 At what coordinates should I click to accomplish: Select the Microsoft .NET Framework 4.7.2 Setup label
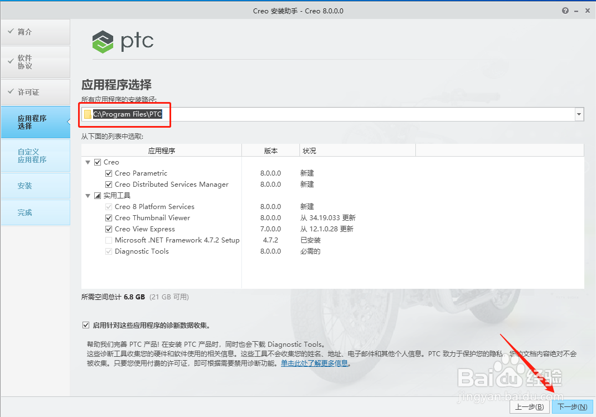tap(177, 240)
